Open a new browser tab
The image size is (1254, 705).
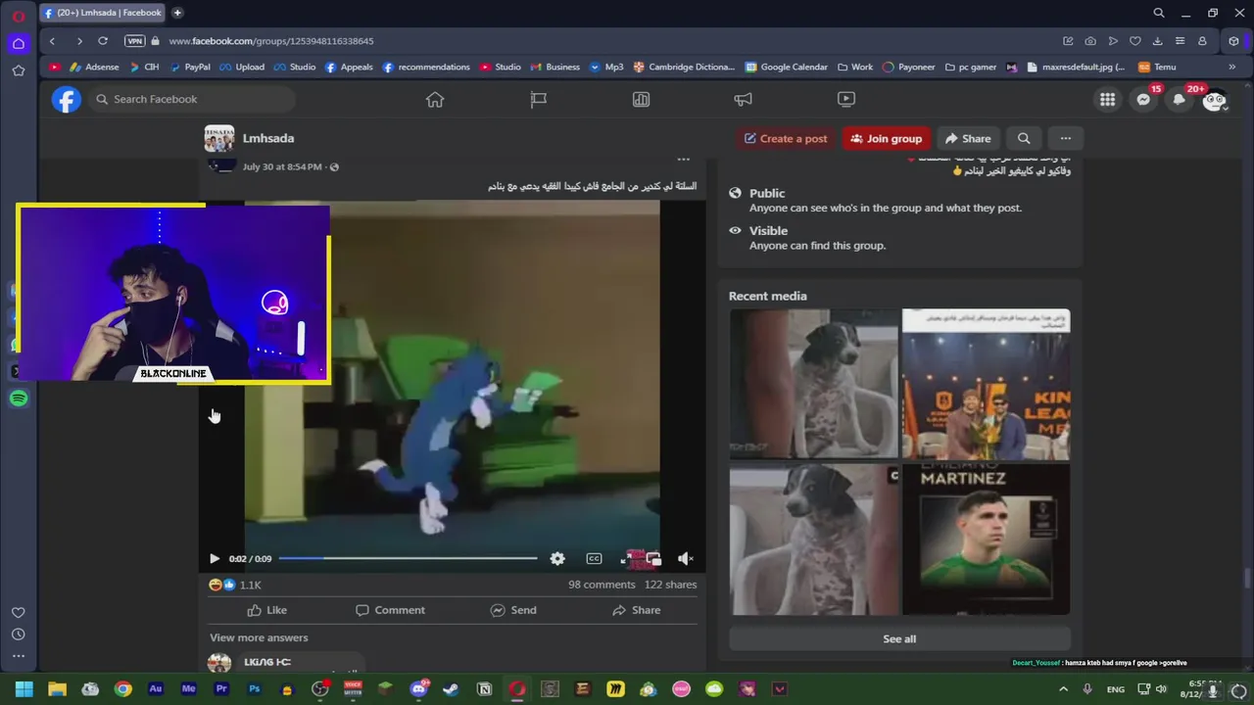(177, 13)
